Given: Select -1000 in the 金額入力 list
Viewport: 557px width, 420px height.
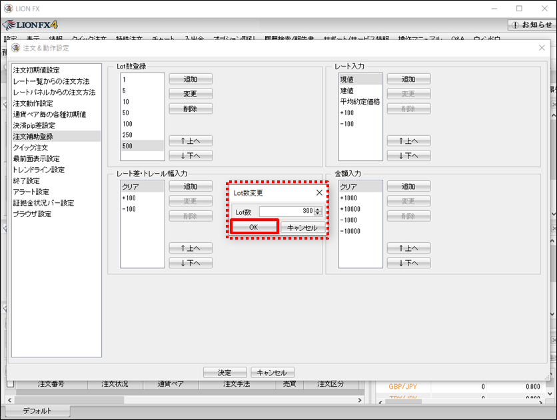Looking at the screenshot, I should click(360, 220).
